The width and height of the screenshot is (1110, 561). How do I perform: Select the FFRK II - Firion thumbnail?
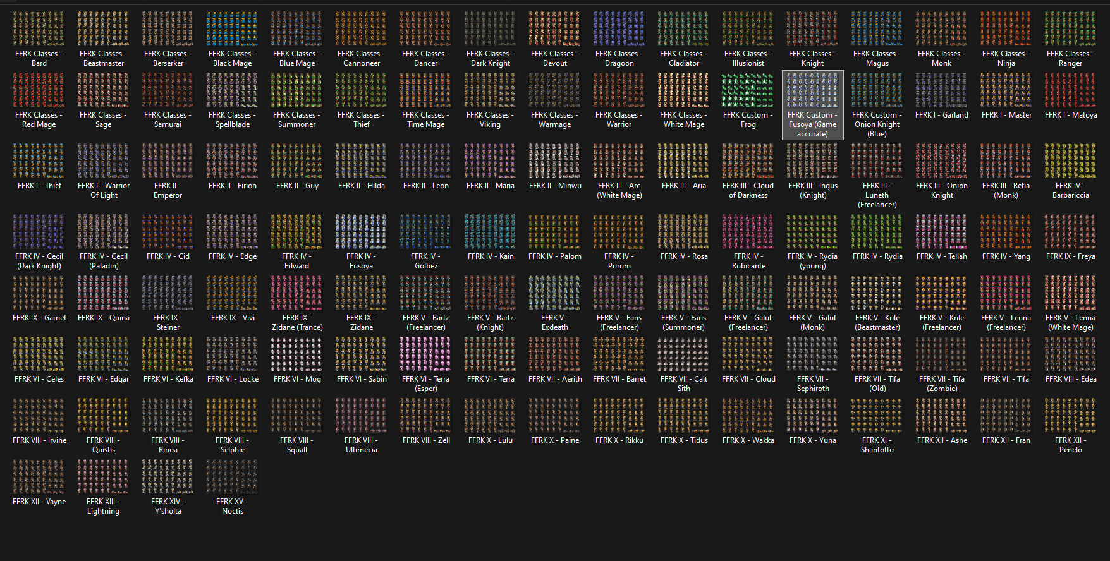(233, 161)
